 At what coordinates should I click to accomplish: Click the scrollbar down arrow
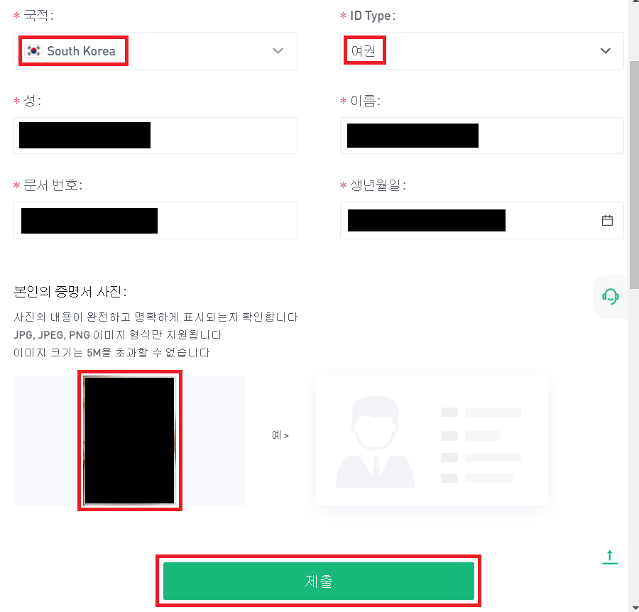tap(634, 608)
